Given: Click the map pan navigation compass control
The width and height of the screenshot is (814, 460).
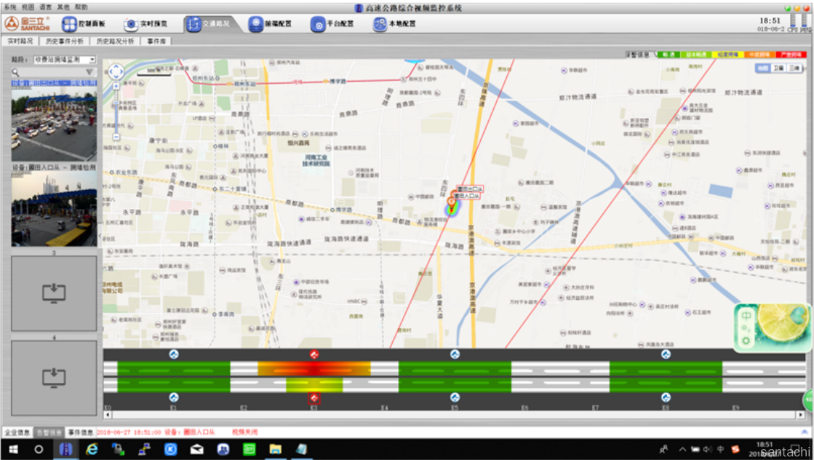Looking at the screenshot, I should click(116, 72).
